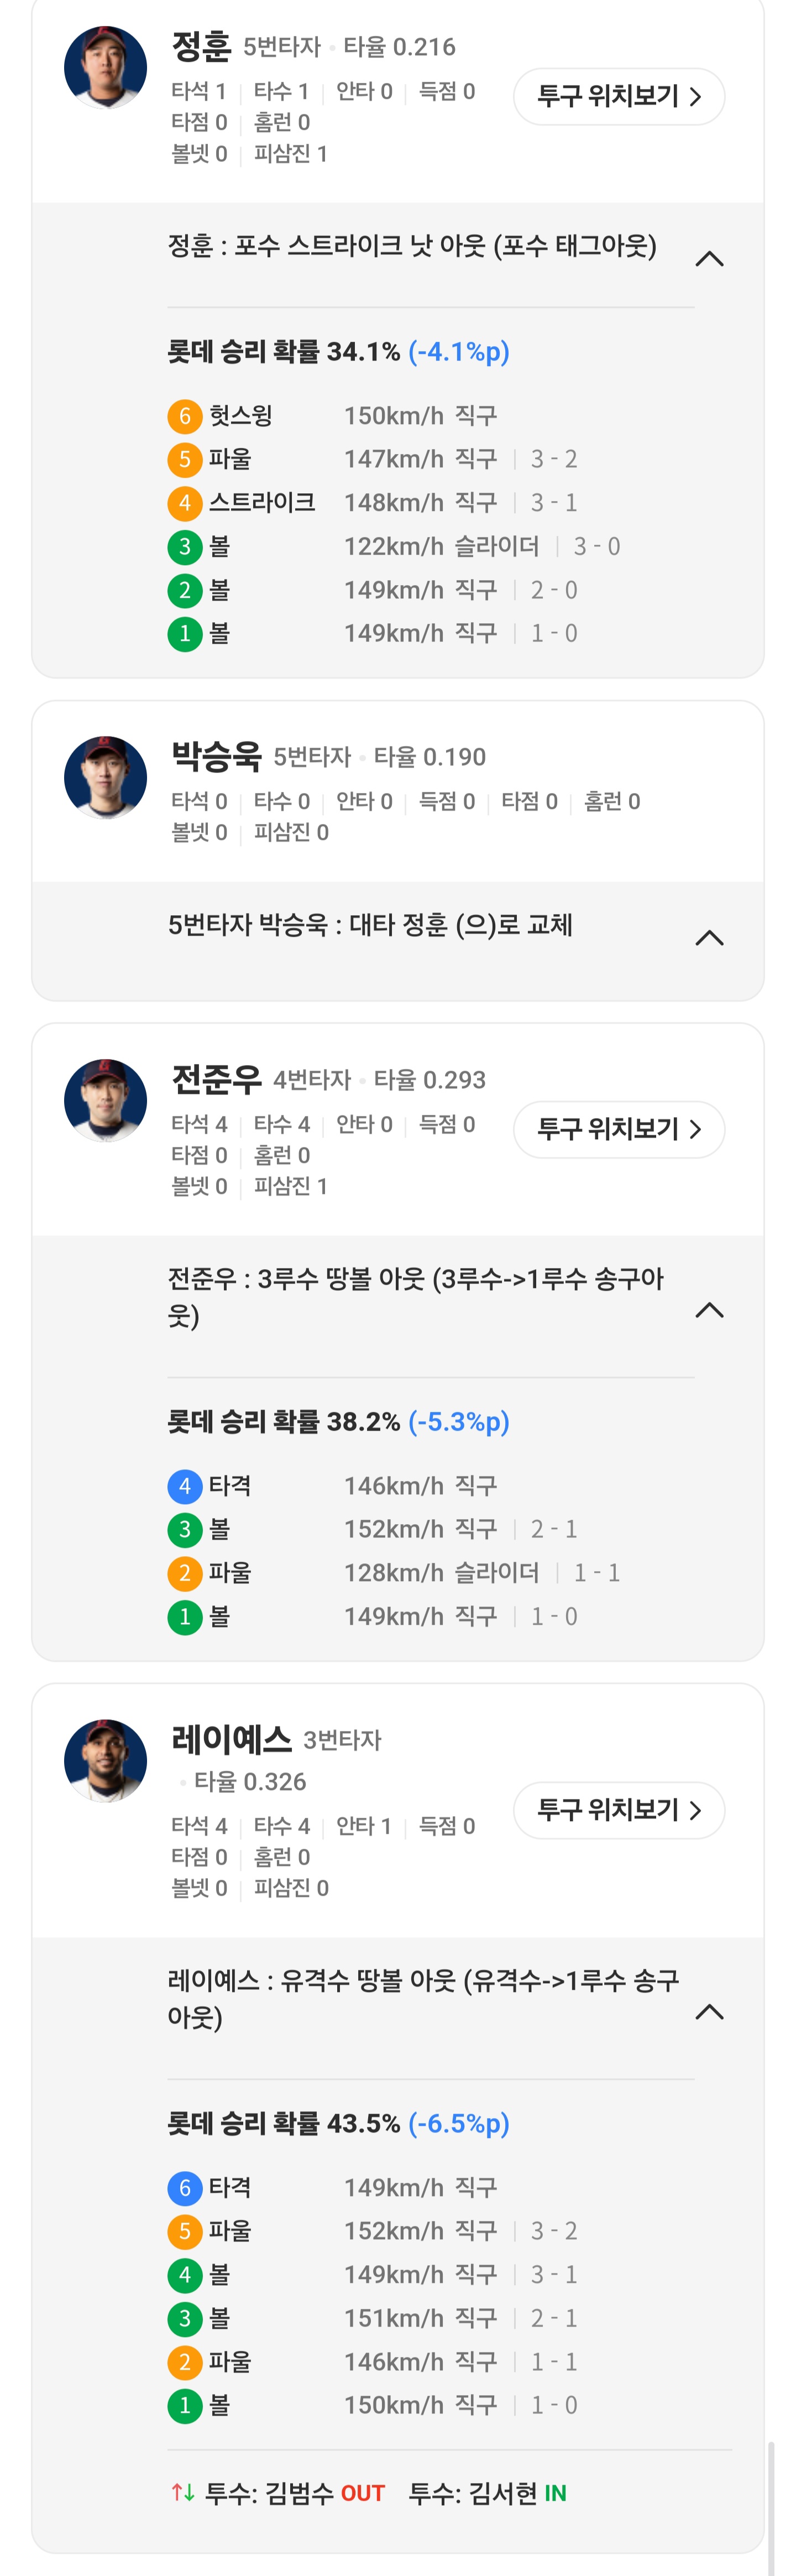Open 정훈 pitch location view
The width and height of the screenshot is (796, 2576).
click(619, 96)
